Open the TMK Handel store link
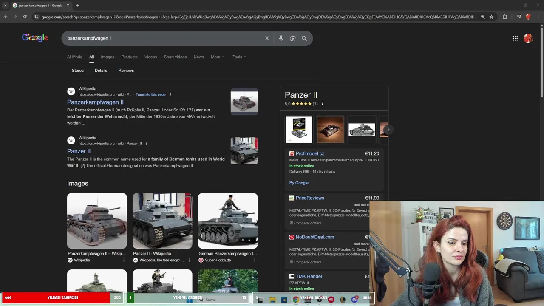This screenshot has width=544, height=306. coord(309,276)
